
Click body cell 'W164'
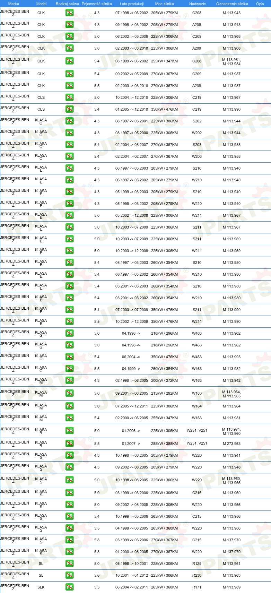coord(197,406)
